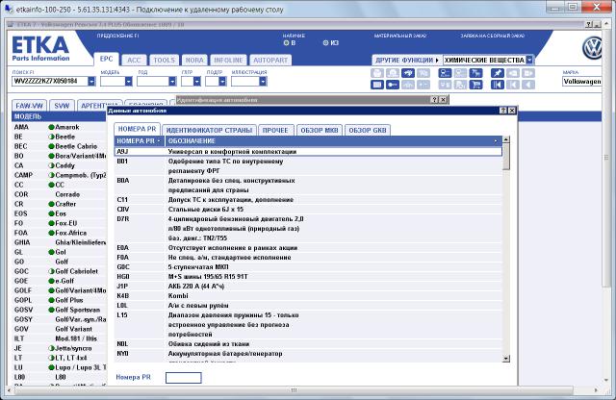The width and height of the screenshot is (616, 400).
Task: Switch to the INFOLINE tab
Action: point(228,60)
